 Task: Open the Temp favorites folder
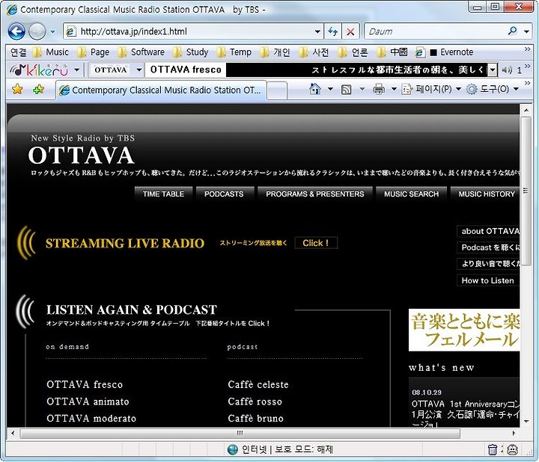(234, 52)
